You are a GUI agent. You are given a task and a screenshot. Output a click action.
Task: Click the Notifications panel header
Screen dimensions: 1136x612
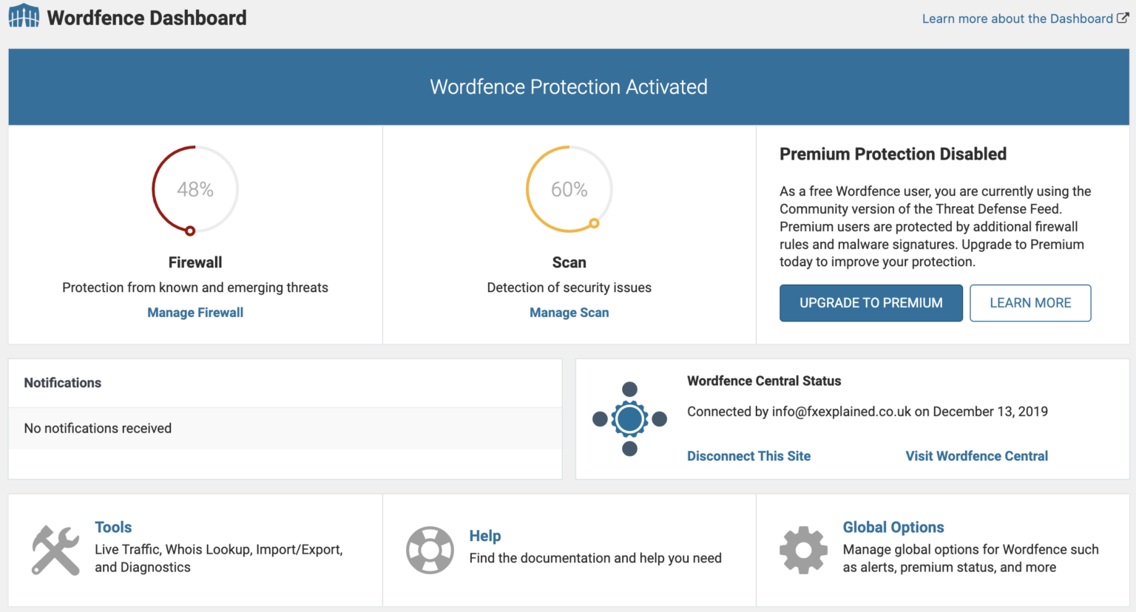tap(62, 383)
